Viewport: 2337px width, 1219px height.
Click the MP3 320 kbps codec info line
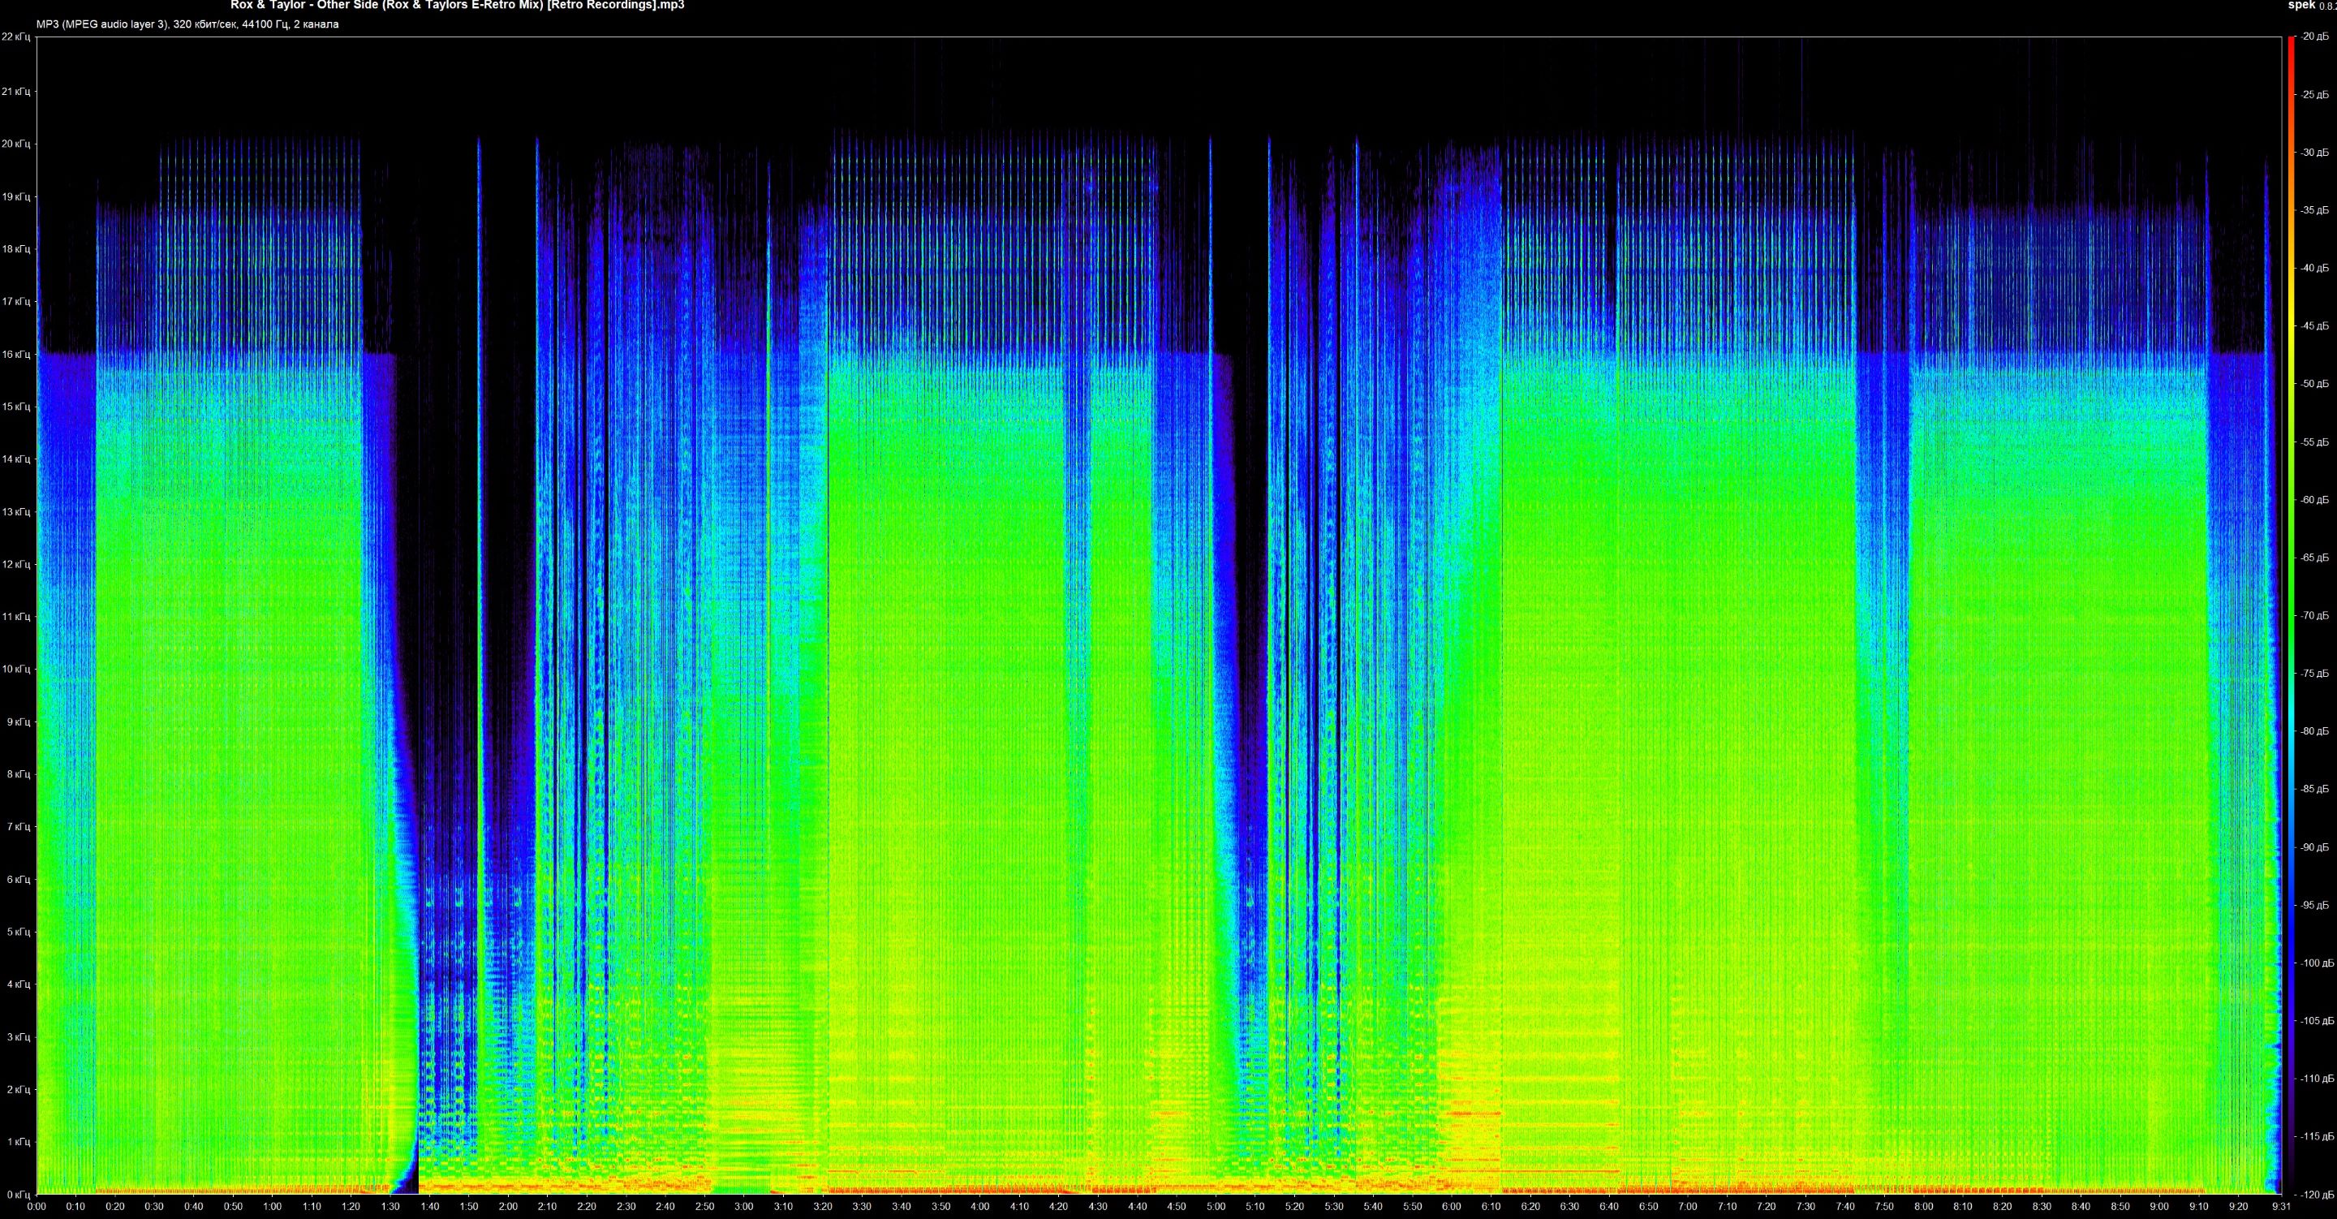tap(187, 24)
